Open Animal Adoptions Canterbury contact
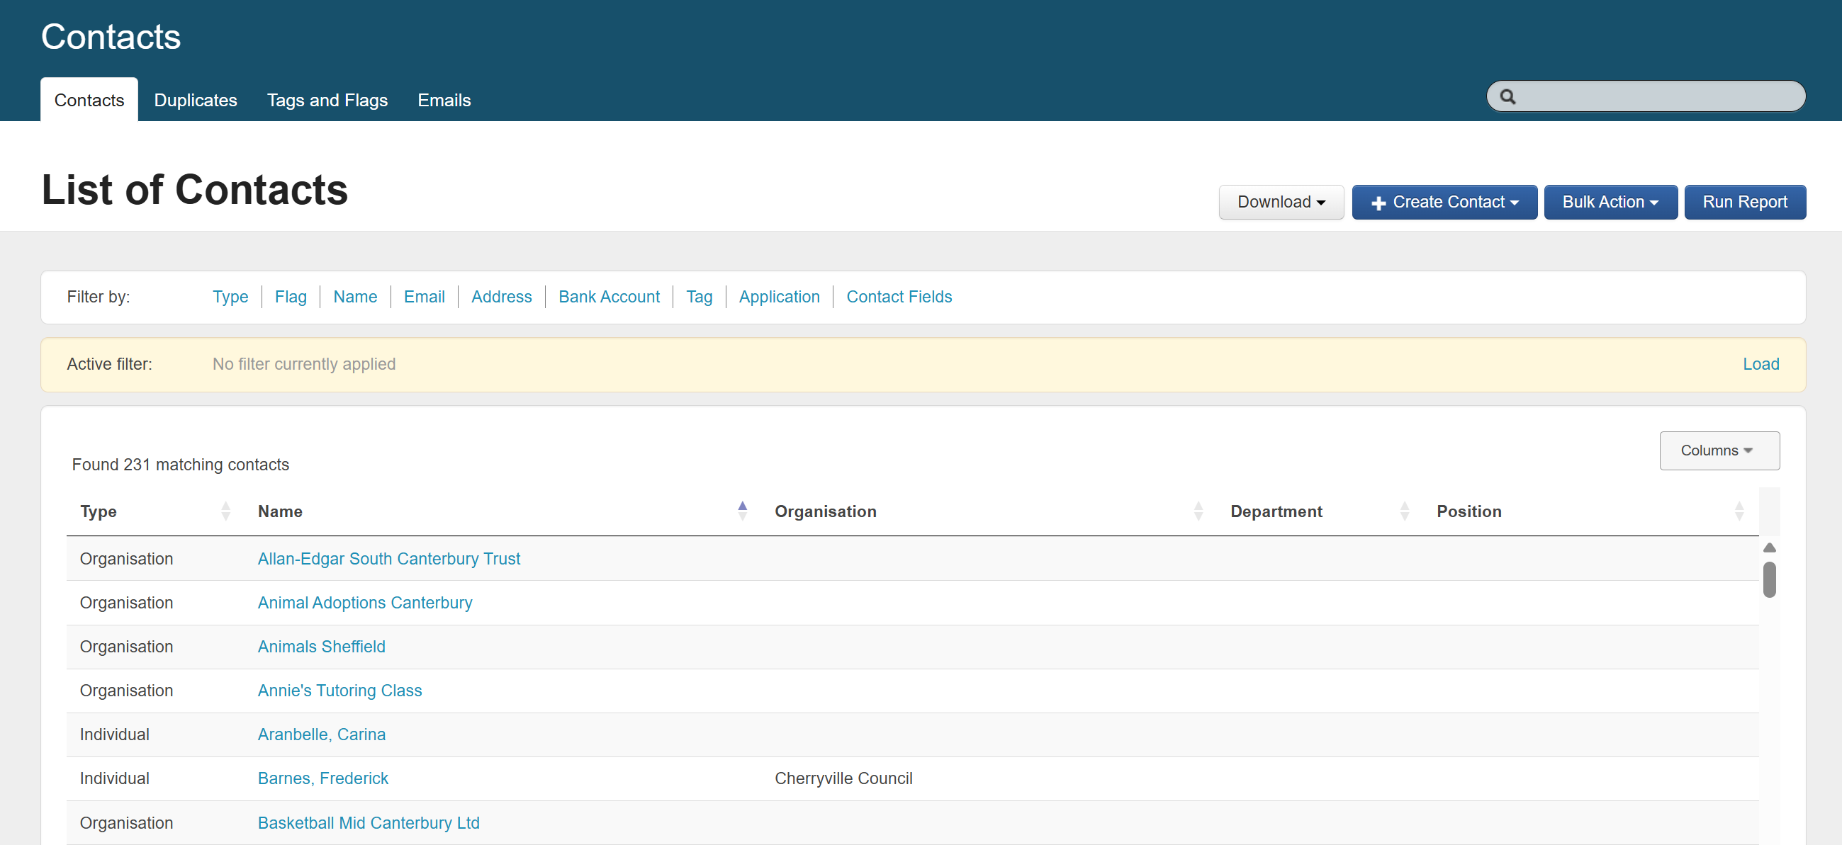Screen dimensions: 1842x845 coord(365,603)
